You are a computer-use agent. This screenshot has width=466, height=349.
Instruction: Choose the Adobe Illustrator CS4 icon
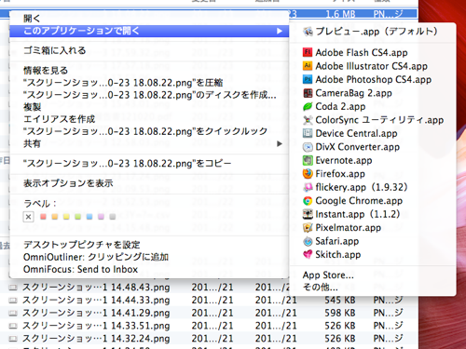point(308,66)
